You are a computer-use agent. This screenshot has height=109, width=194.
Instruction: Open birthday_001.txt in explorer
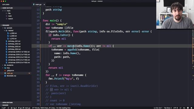[14, 41]
